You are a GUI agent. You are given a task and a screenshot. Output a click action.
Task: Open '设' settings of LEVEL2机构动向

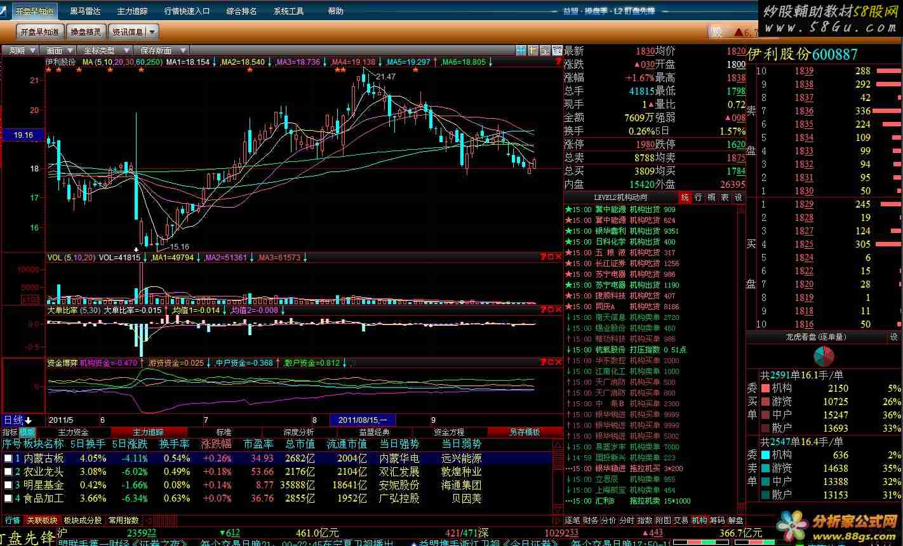pos(738,197)
